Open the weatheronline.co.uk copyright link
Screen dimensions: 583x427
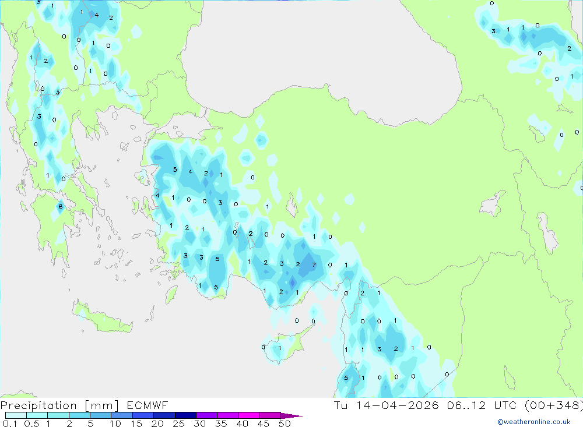tap(534, 422)
